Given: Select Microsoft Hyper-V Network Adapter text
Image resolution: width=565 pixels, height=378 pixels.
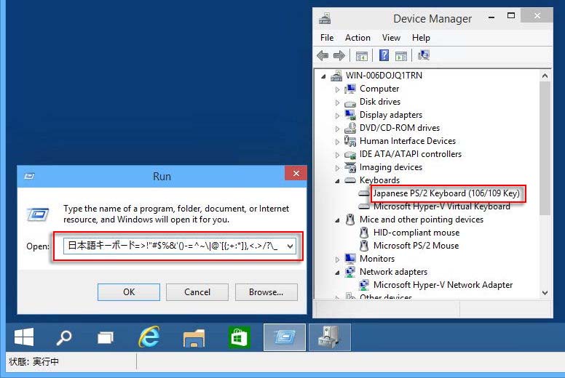Looking at the screenshot, I should coord(443,285).
